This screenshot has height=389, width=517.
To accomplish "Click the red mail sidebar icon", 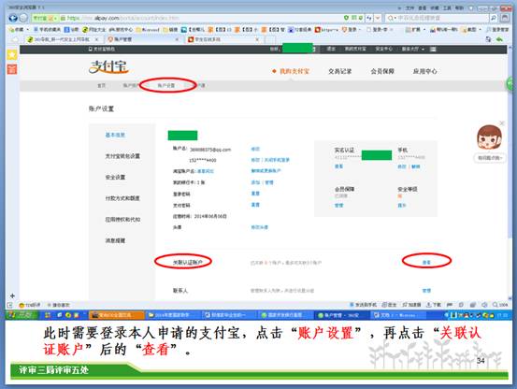I will (x=12, y=69).
